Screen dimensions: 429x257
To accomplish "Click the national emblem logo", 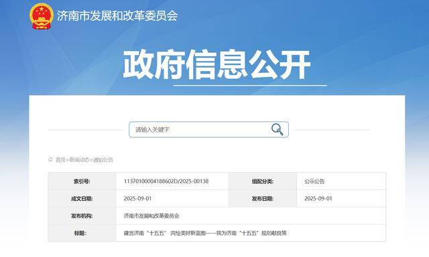I will coord(42,16).
